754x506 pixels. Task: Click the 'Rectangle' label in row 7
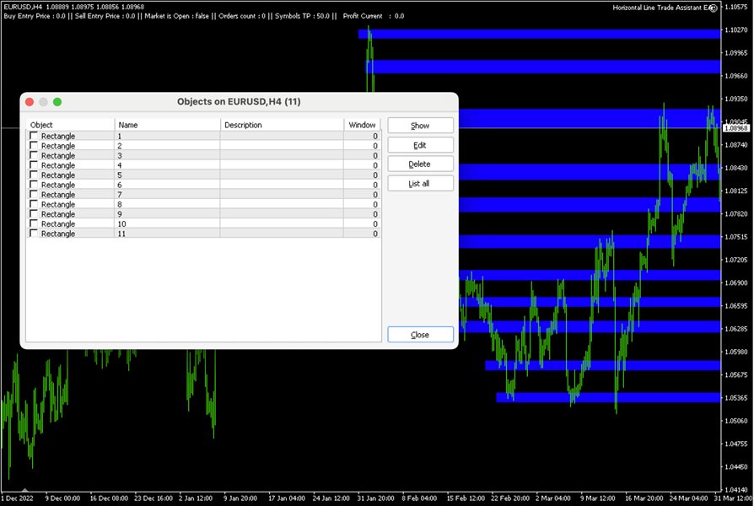click(x=58, y=194)
